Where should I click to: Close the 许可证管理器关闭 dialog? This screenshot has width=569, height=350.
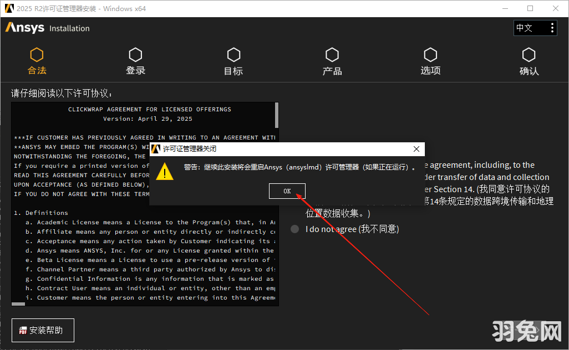pyautogui.click(x=416, y=149)
